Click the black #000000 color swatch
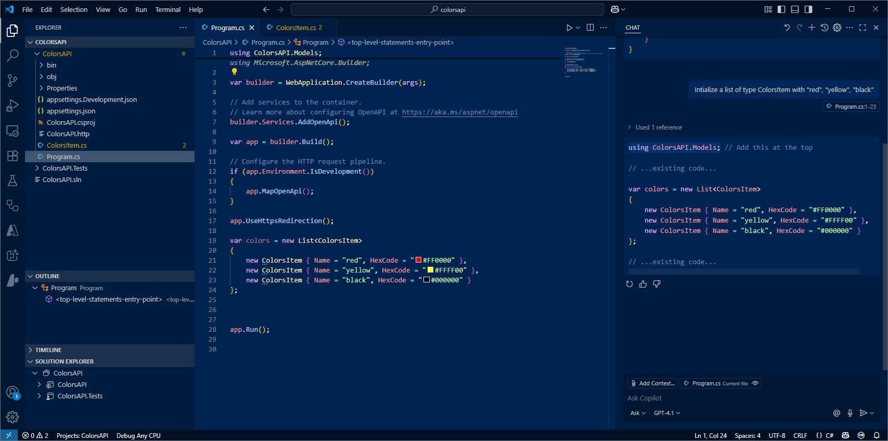The width and height of the screenshot is (888, 441). 427,280
